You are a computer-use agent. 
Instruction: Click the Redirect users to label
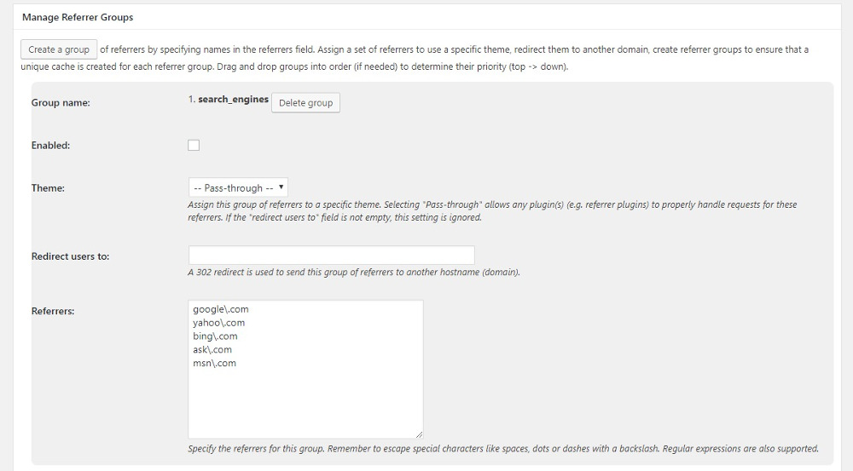point(70,256)
